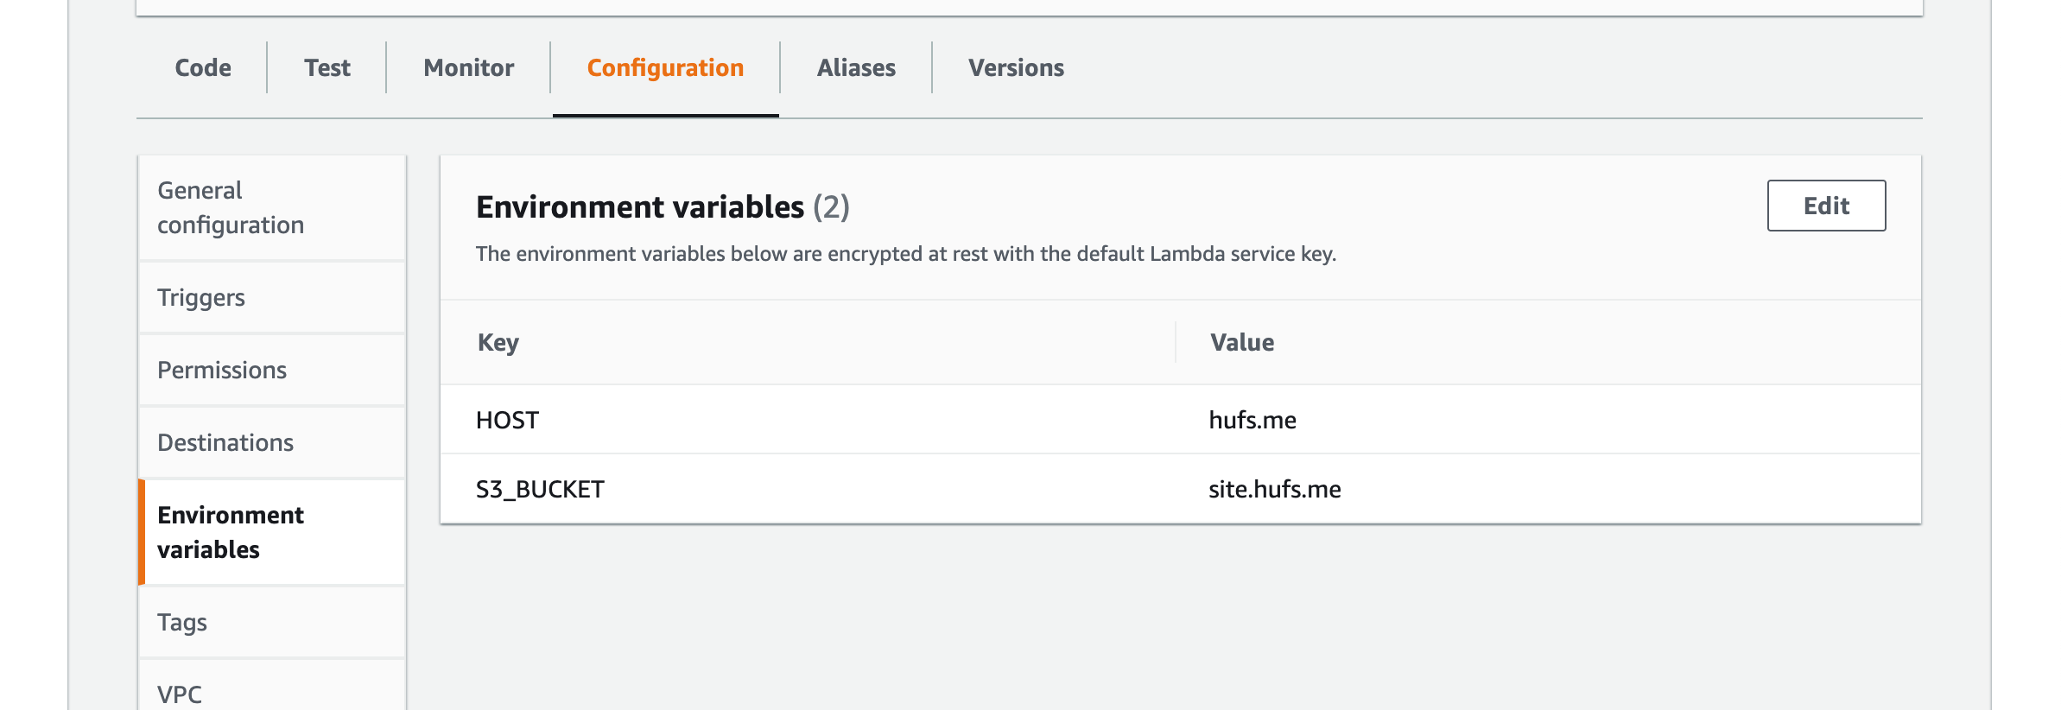Select Environment variables sidebar item
Viewport: 2061px width, 710px height.
(231, 532)
